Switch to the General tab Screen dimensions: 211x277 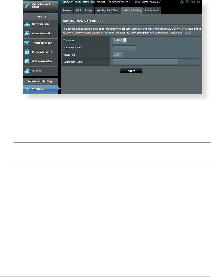[x=67, y=10]
